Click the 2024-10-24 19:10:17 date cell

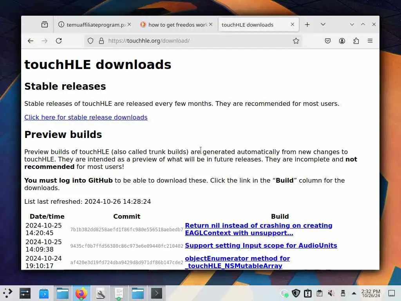44,262
